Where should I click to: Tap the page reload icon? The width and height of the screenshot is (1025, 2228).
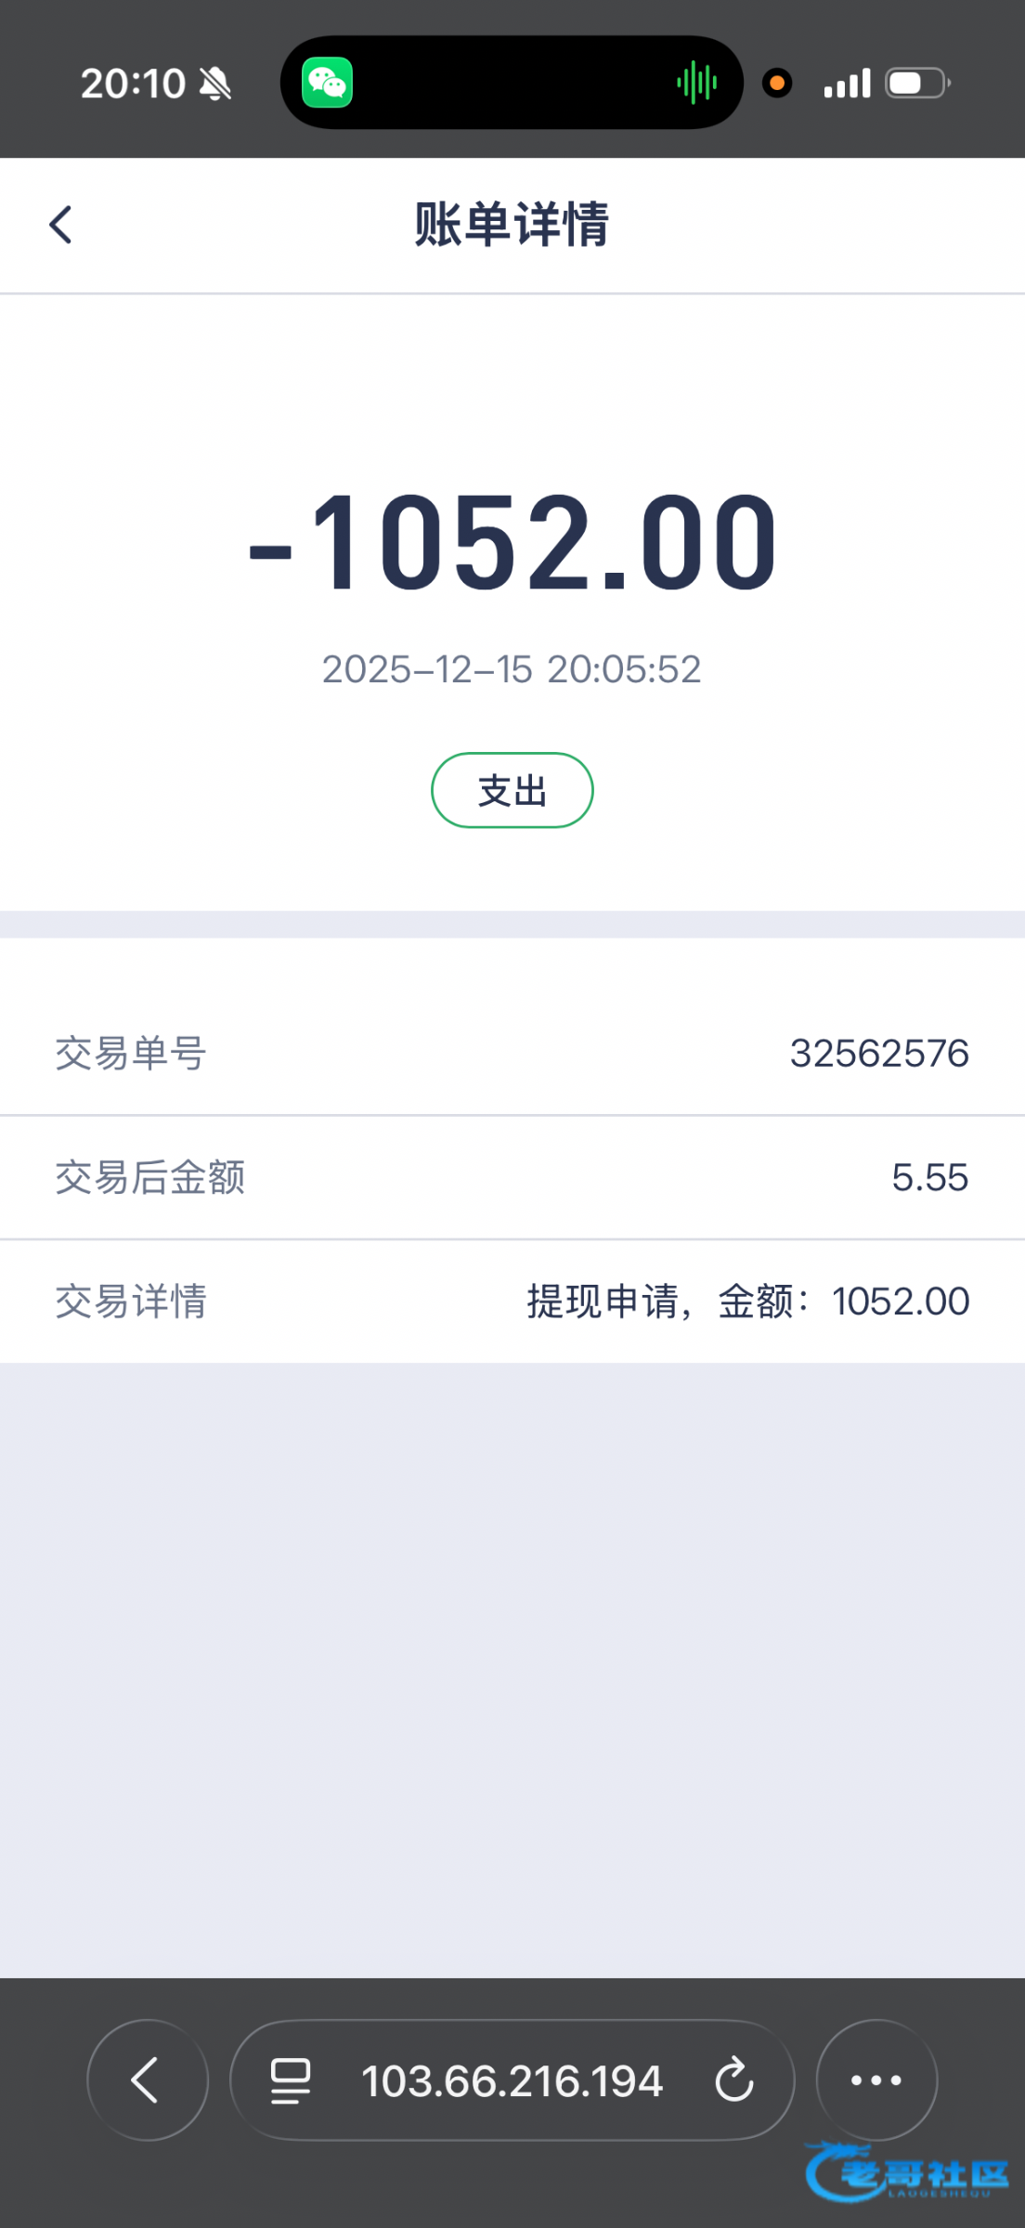tap(734, 2079)
